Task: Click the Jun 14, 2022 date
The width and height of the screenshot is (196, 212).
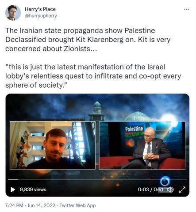Action: [41, 205]
